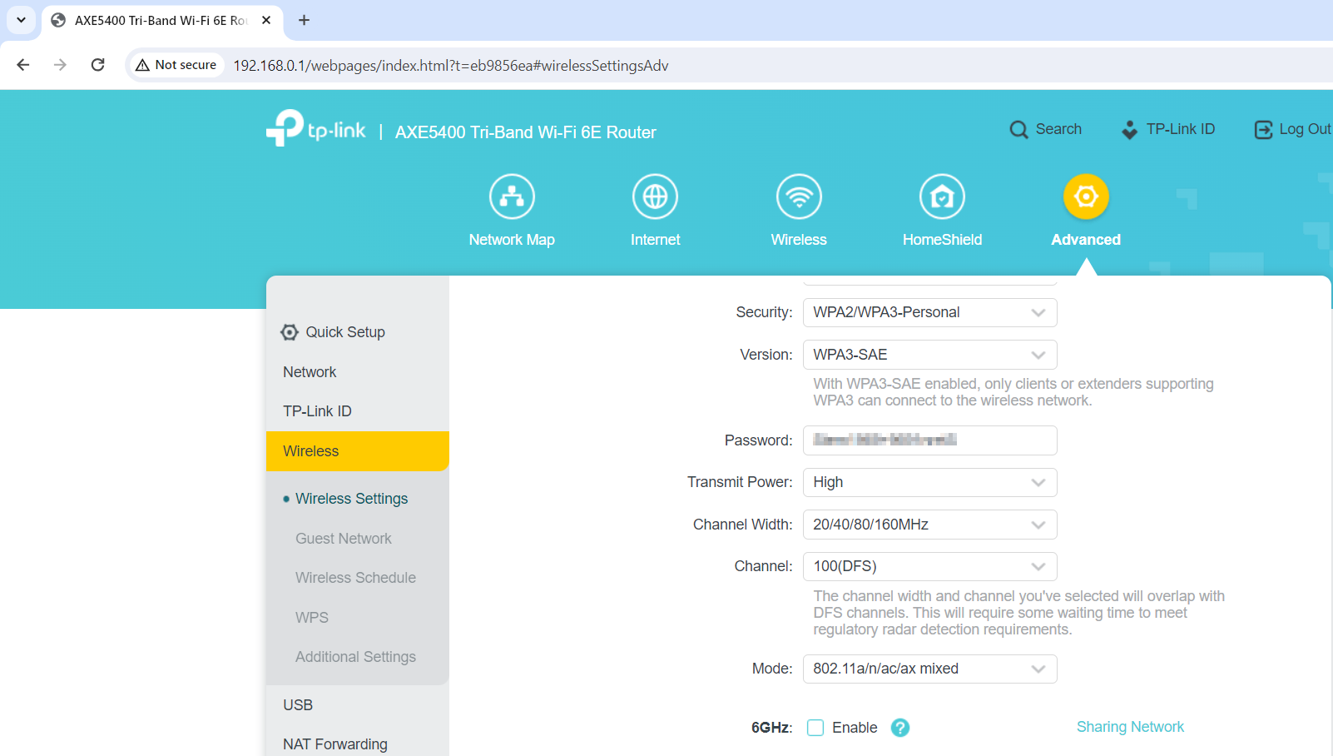Image resolution: width=1333 pixels, height=756 pixels.
Task: Select the Advanced gear icon
Action: 1086,196
